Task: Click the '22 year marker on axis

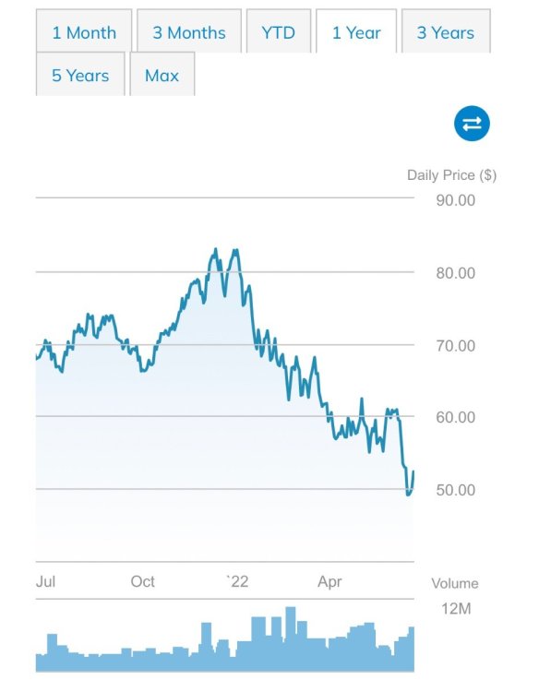Action: coord(237,581)
